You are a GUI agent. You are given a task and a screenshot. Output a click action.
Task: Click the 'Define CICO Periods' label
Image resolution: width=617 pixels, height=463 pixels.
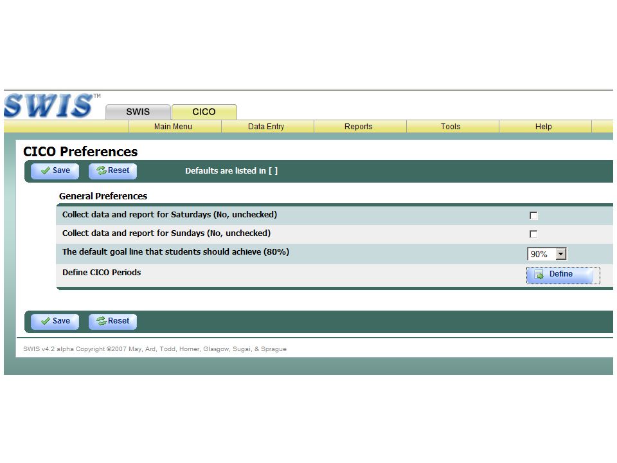(x=102, y=273)
